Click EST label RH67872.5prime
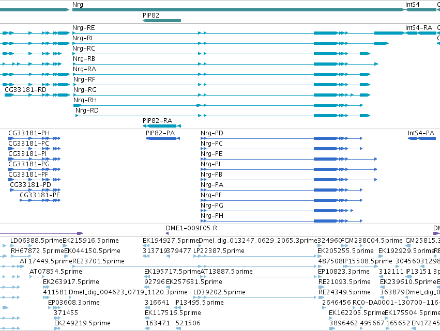The image size is (440, 331). pyautogui.click(x=38, y=251)
